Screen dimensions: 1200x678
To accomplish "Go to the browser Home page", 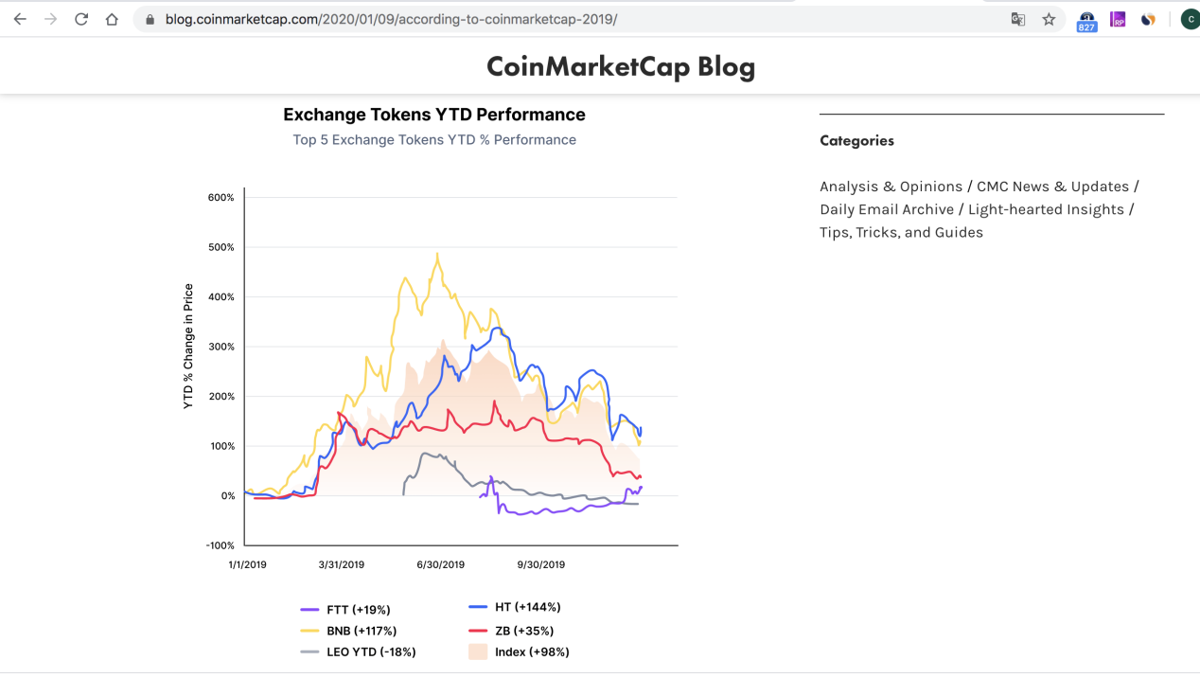I will [112, 19].
